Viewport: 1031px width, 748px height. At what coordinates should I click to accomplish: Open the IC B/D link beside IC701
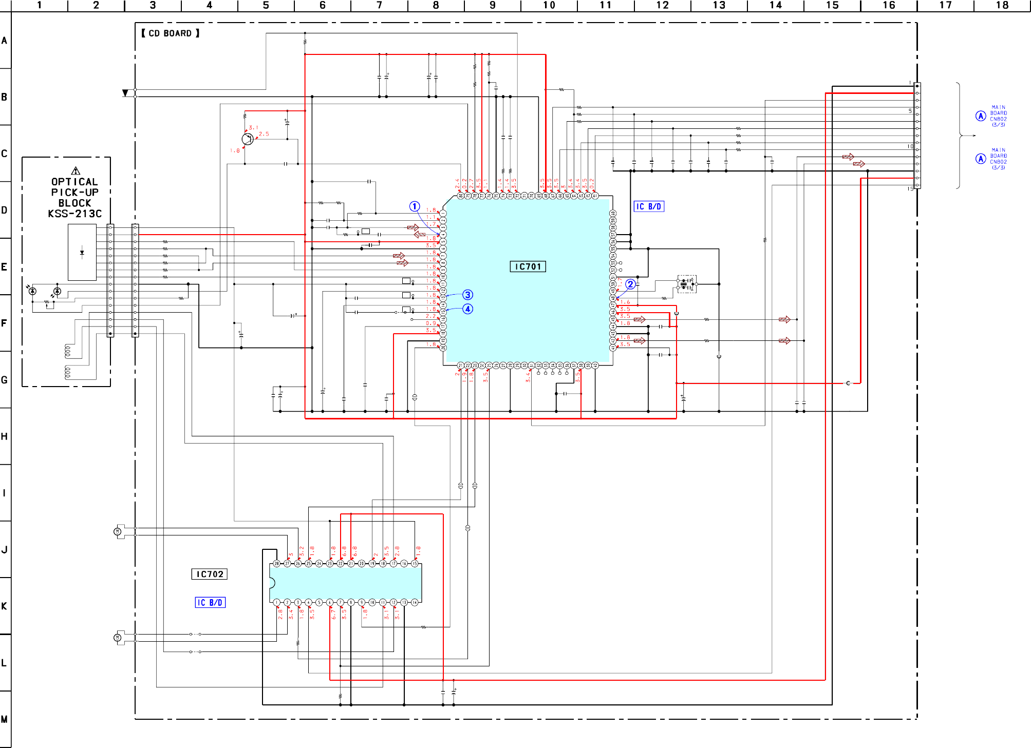point(649,206)
